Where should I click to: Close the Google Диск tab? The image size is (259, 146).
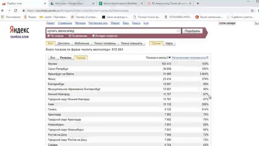click(93, 4)
